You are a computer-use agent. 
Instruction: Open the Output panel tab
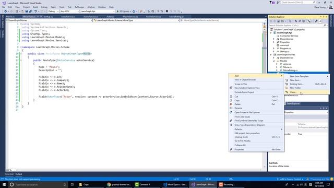point(19,174)
